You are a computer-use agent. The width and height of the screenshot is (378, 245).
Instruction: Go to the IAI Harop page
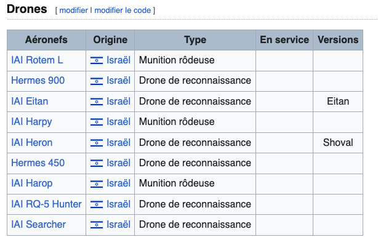coord(32,183)
